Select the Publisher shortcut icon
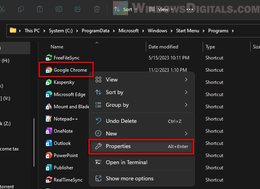The image size is (260, 189). point(49,168)
